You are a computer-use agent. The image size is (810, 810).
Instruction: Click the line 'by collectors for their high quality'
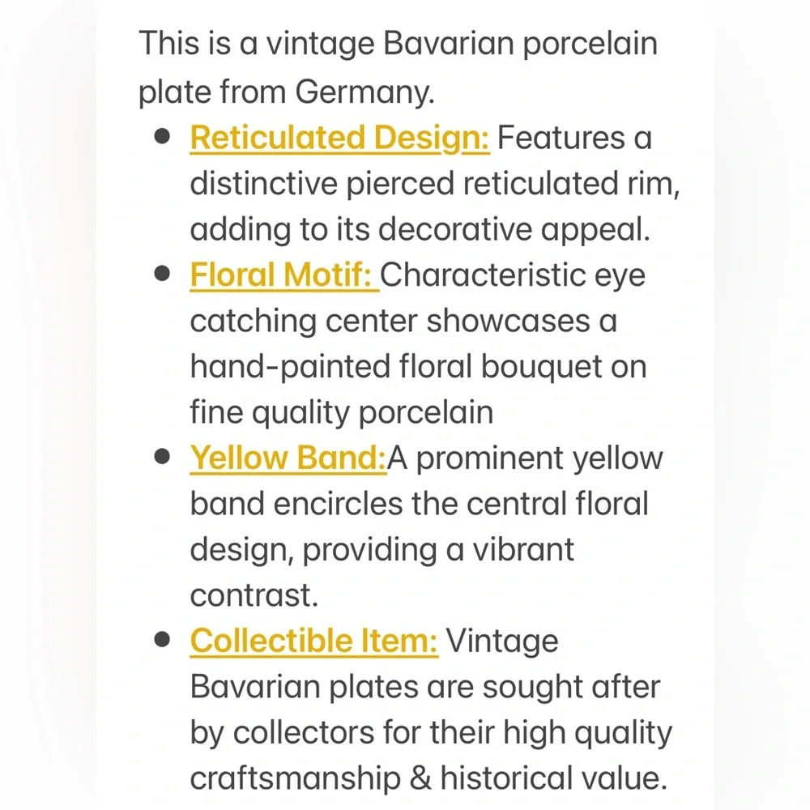[x=432, y=734]
